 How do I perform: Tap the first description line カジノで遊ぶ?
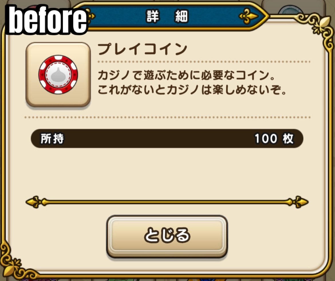[x=186, y=75]
